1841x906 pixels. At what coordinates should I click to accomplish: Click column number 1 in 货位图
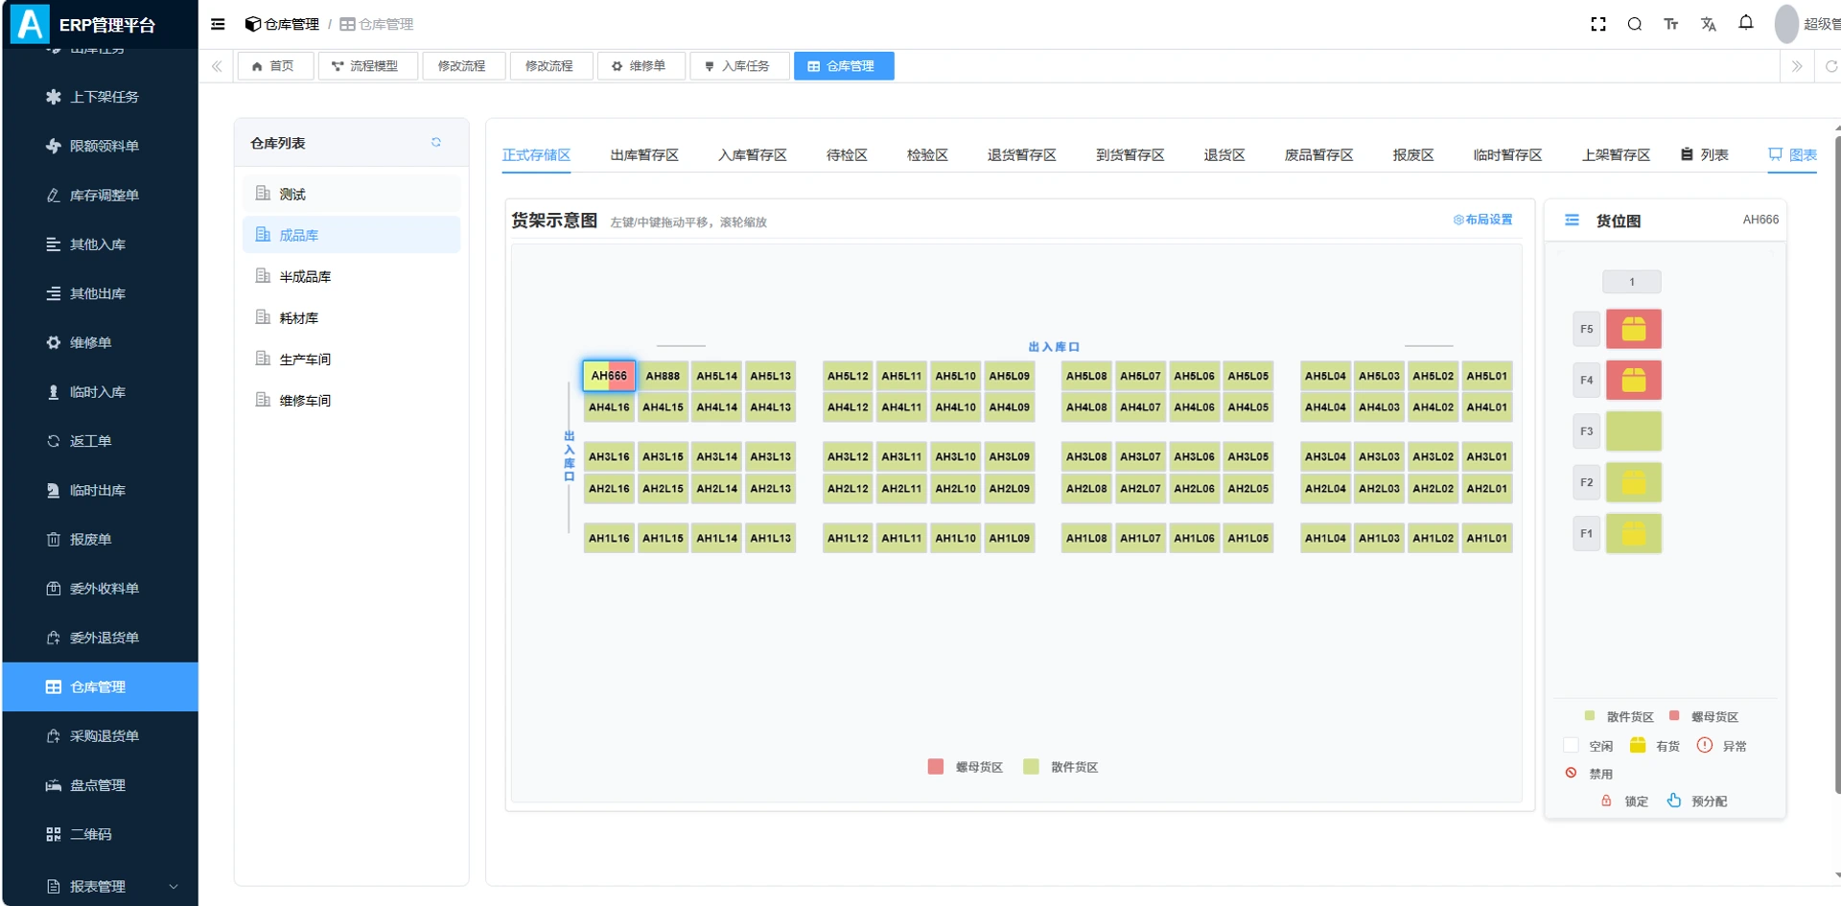1632,282
